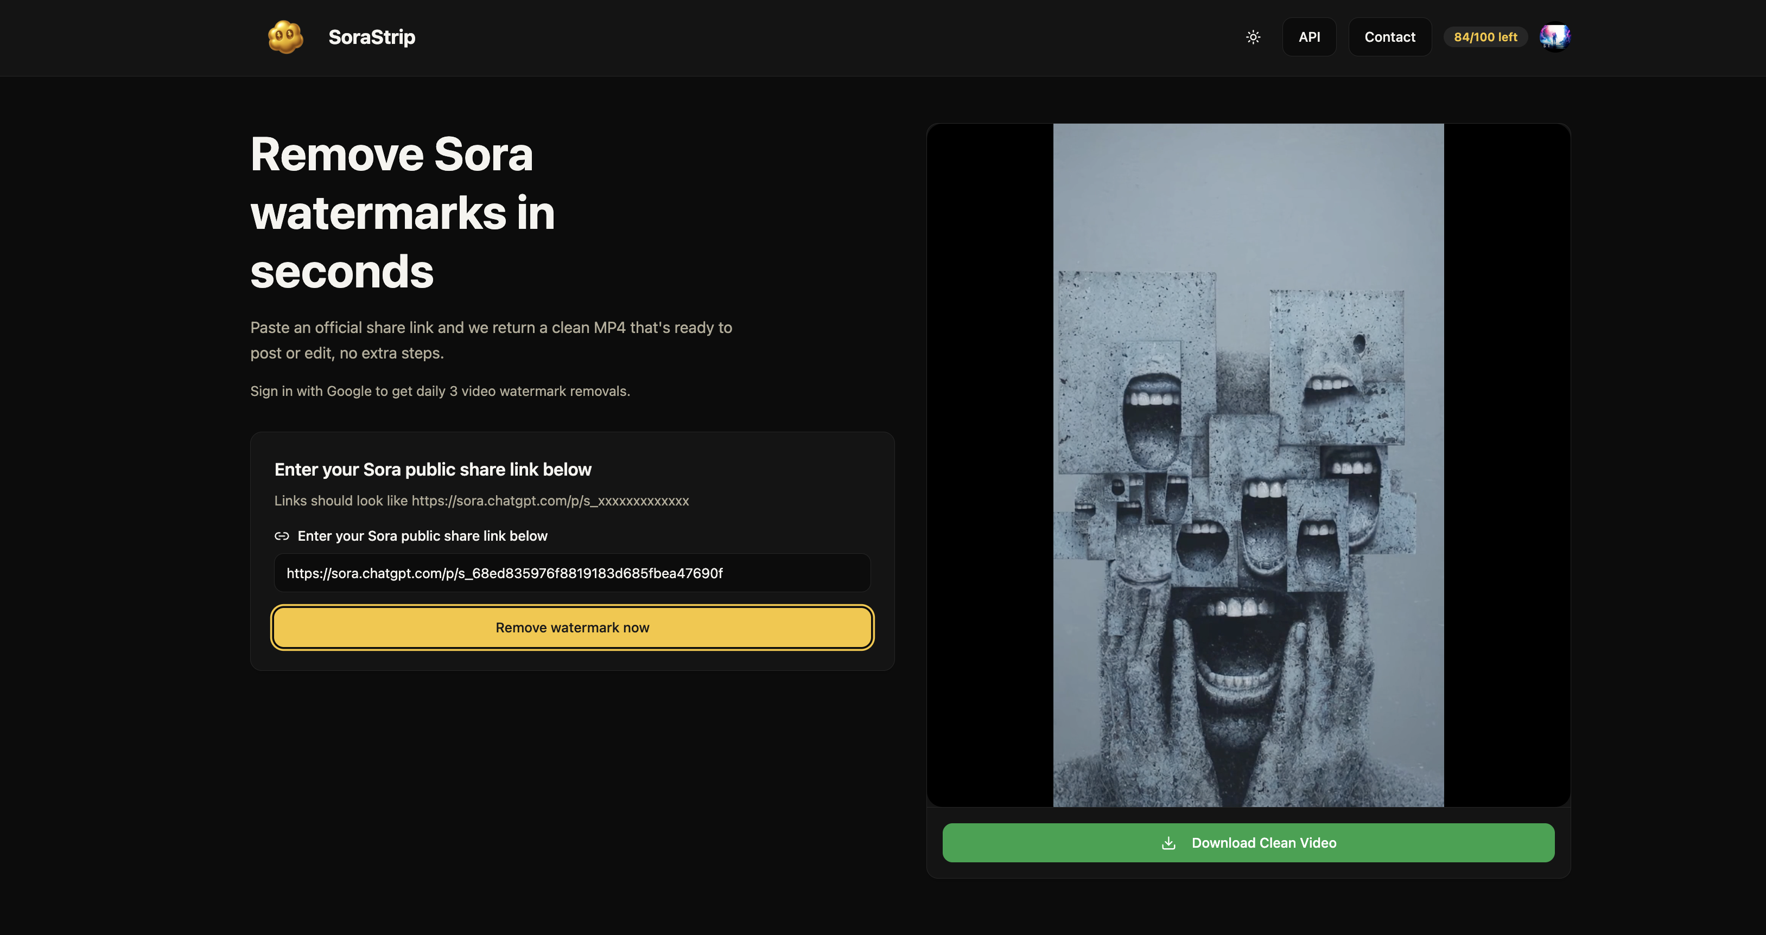Click the screaming mouths video preview
The height and width of the screenshot is (935, 1766).
[1248, 464]
